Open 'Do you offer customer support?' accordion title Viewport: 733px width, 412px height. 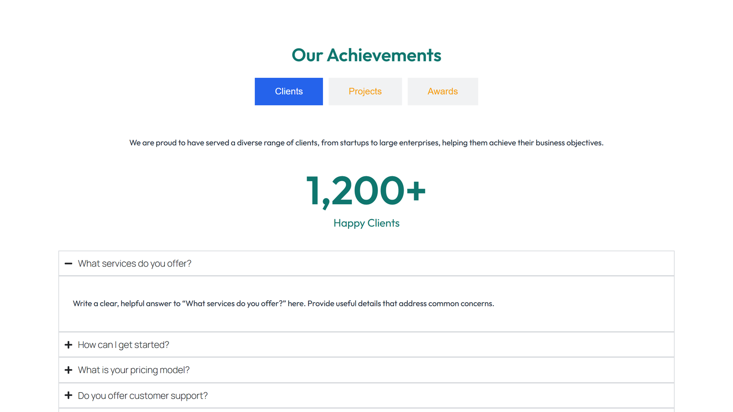click(x=143, y=396)
